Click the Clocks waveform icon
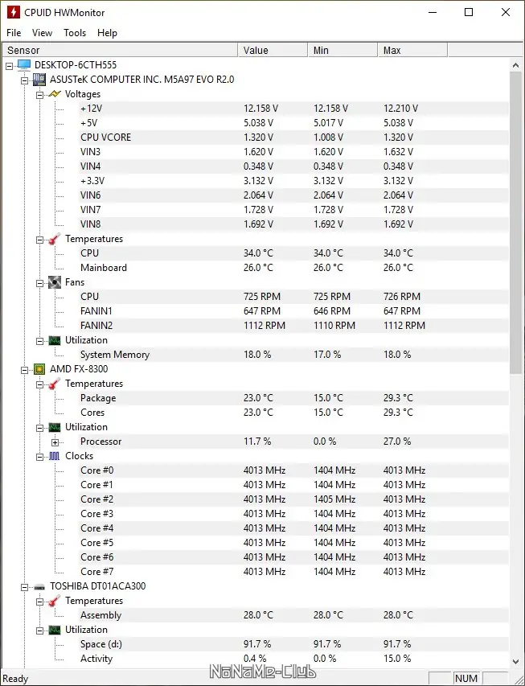This screenshot has width=525, height=686. pyautogui.click(x=54, y=456)
